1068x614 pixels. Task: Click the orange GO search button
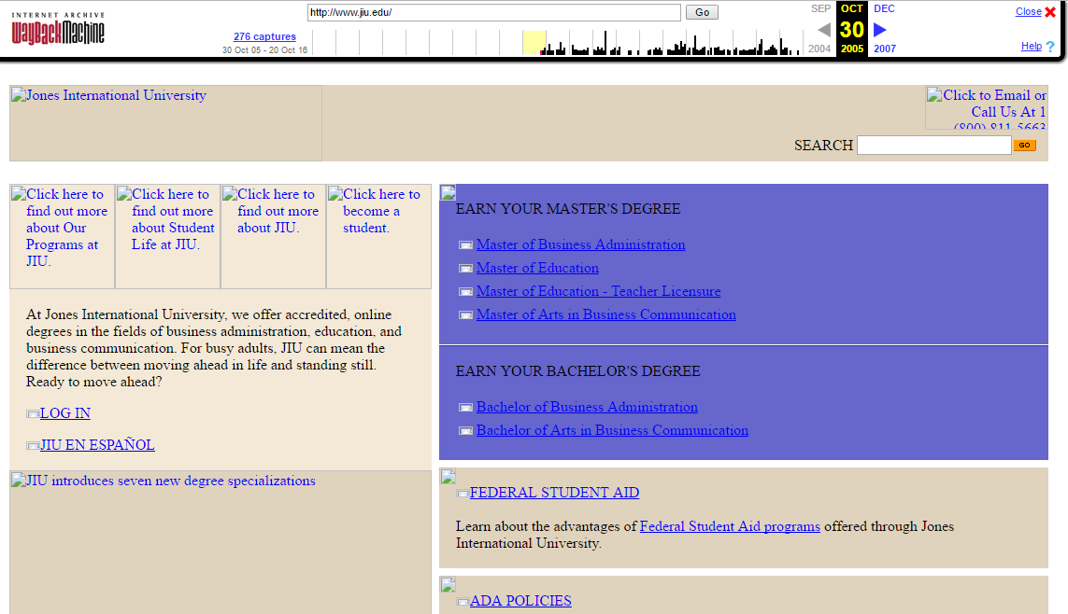click(x=1024, y=145)
